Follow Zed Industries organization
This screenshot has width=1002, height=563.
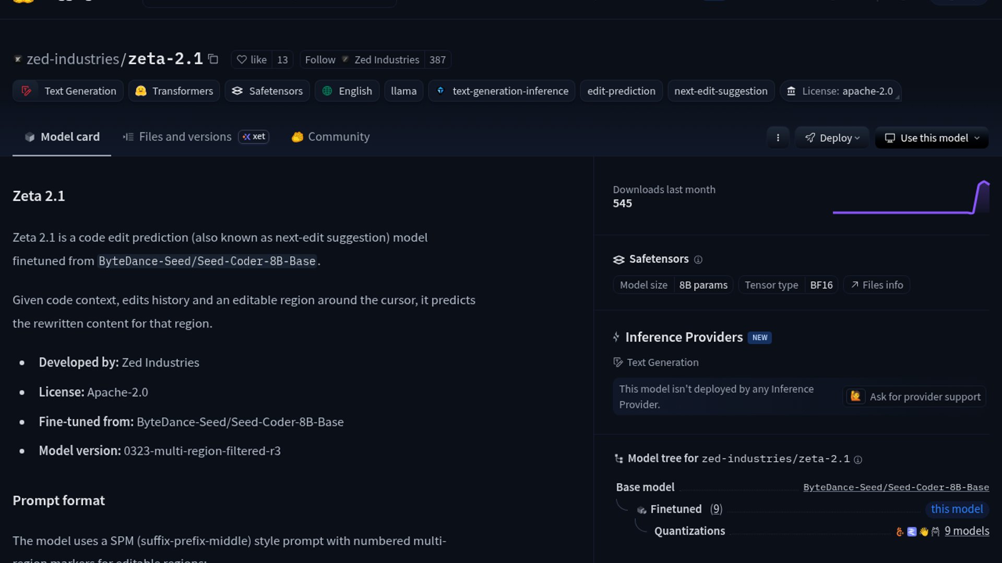[362, 59]
